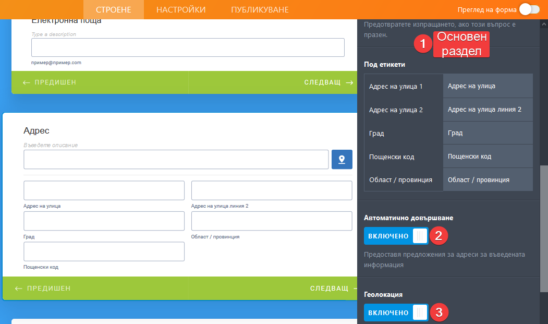Edit the Град sublabel value field
The width and height of the screenshot is (548, 324).
coord(488,133)
